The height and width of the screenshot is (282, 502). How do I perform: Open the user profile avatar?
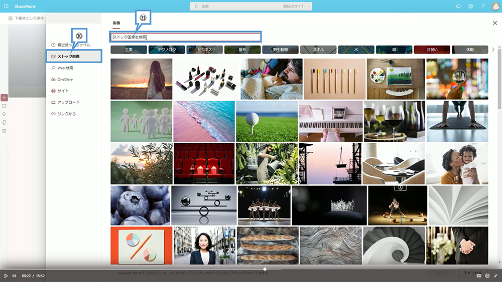[495, 6]
